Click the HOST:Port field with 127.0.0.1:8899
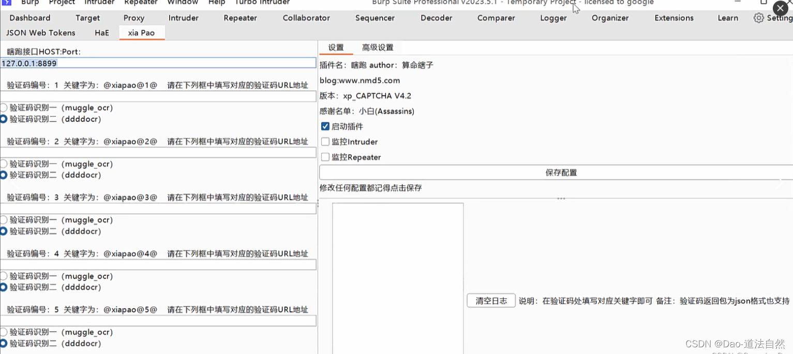 click(x=158, y=63)
